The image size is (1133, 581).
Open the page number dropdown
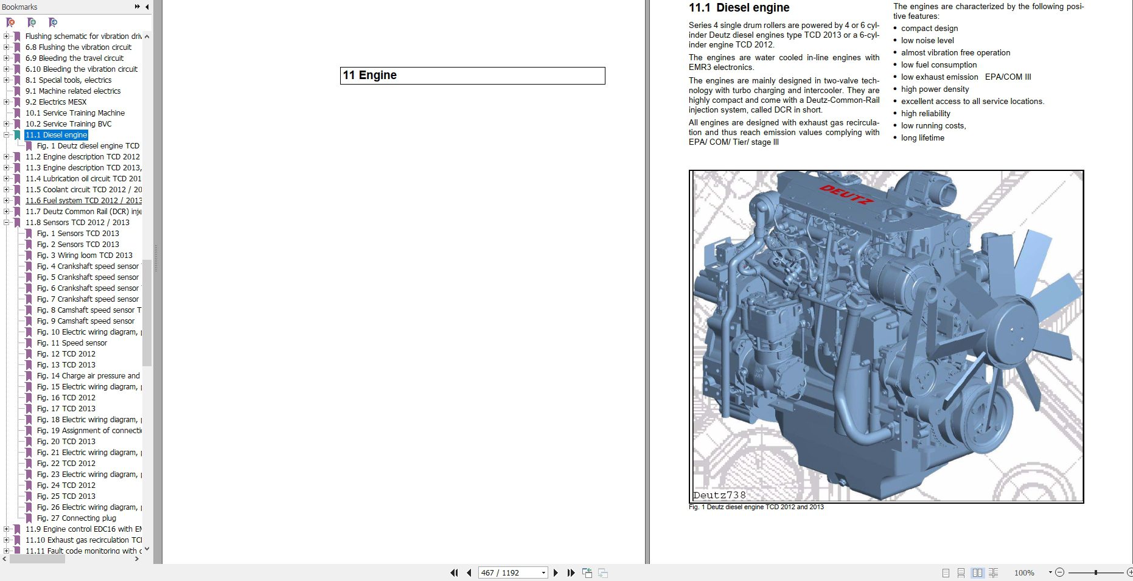543,572
